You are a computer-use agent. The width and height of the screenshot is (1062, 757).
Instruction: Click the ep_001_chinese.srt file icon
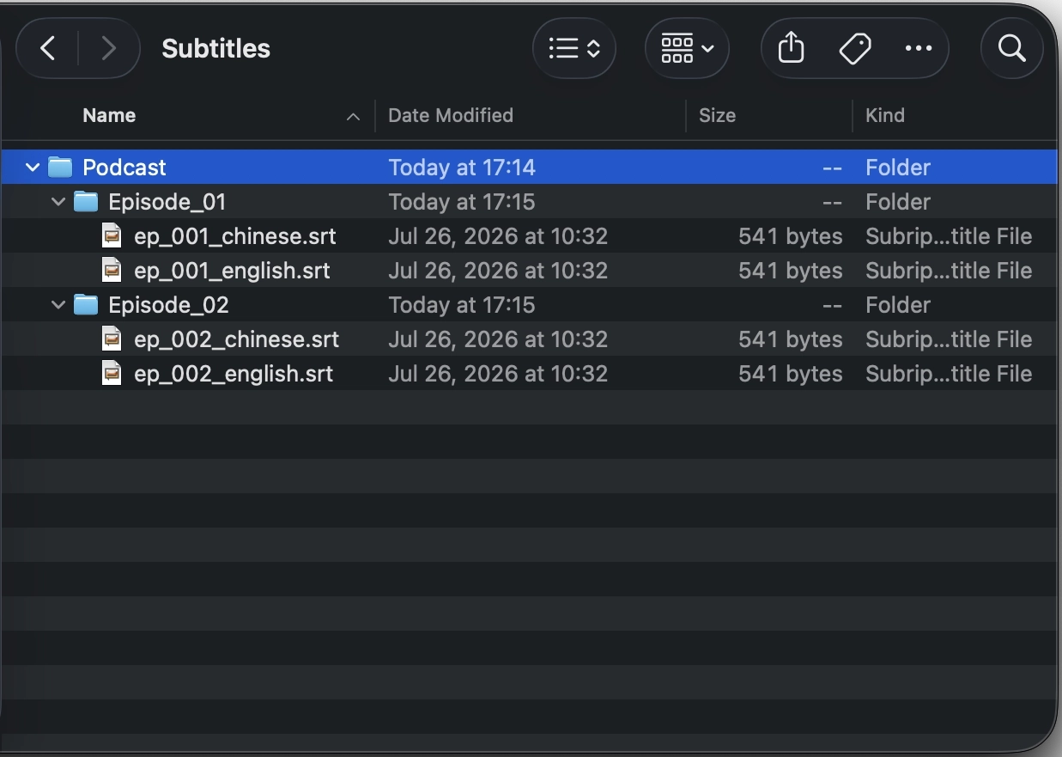coord(112,235)
